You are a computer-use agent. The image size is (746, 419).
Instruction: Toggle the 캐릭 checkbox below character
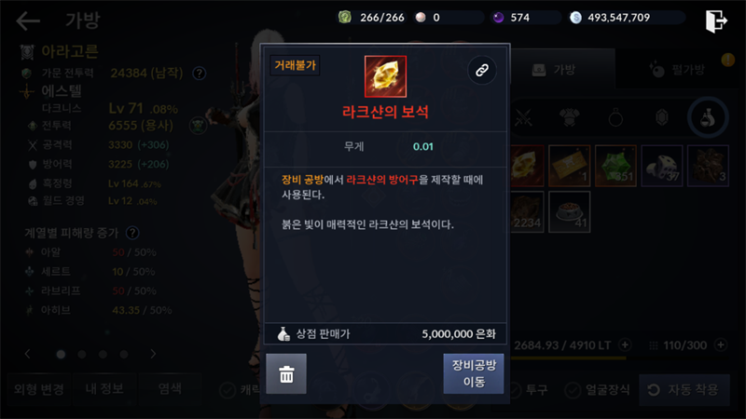(228, 390)
